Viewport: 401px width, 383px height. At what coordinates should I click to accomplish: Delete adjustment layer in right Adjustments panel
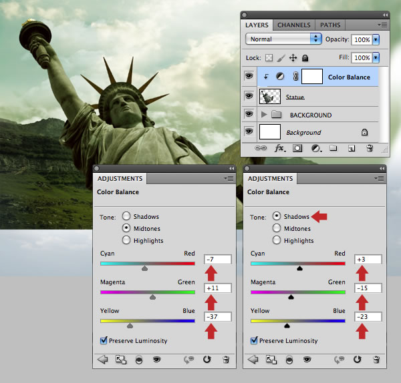point(376,360)
